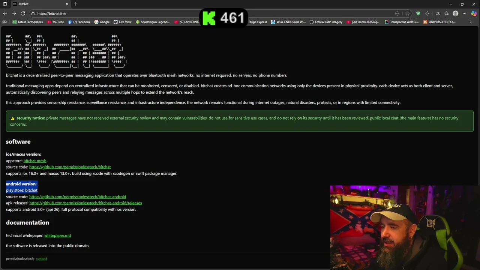Click the 'ios/macos version:' label
Image resolution: width=480 pixels, height=270 pixels.
point(23,154)
